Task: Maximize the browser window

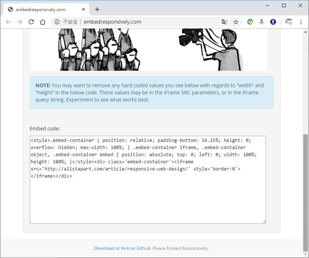Action: point(284,5)
